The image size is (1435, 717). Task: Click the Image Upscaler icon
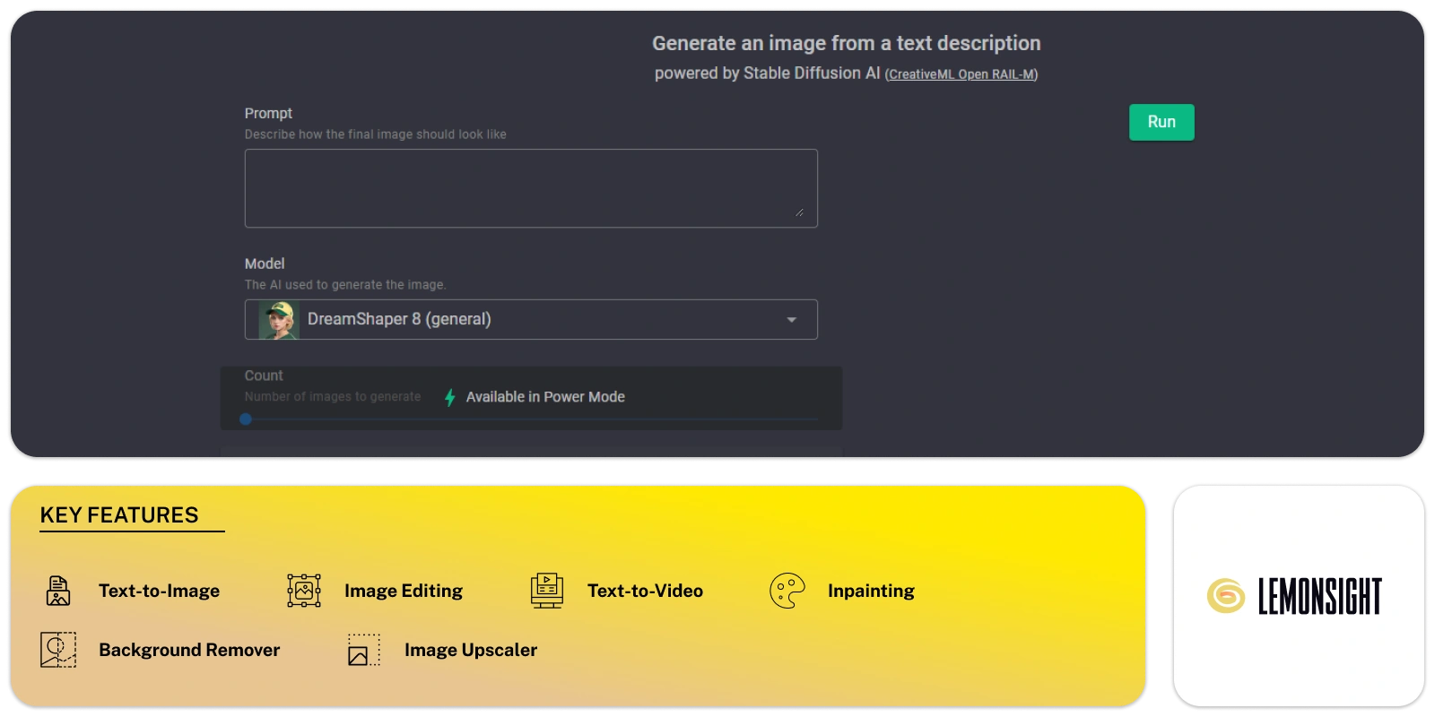pos(363,650)
